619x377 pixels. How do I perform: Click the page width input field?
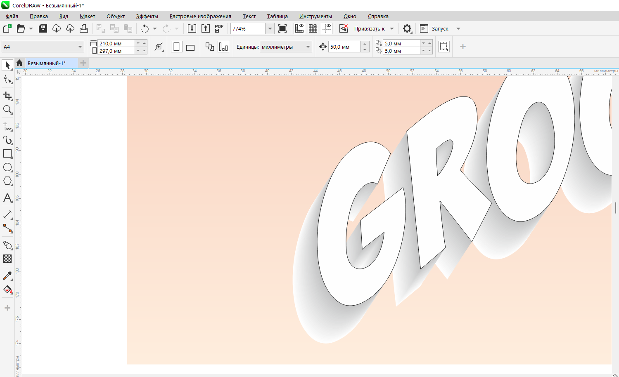tap(116, 43)
